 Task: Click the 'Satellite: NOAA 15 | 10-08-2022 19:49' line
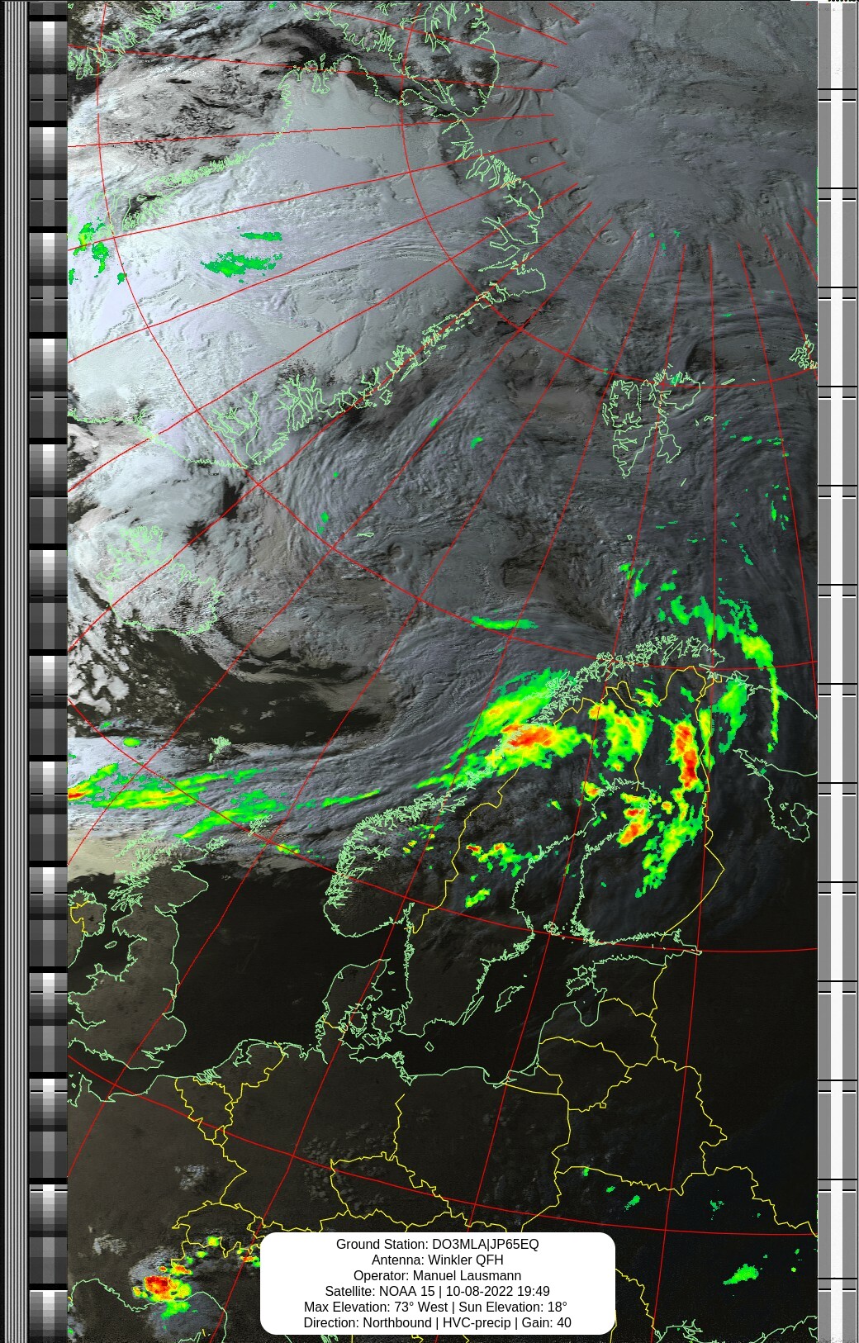click(437, 1291)
